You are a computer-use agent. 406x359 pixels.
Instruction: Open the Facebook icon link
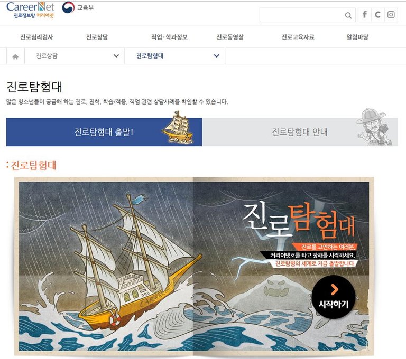(x=365, y=15)
